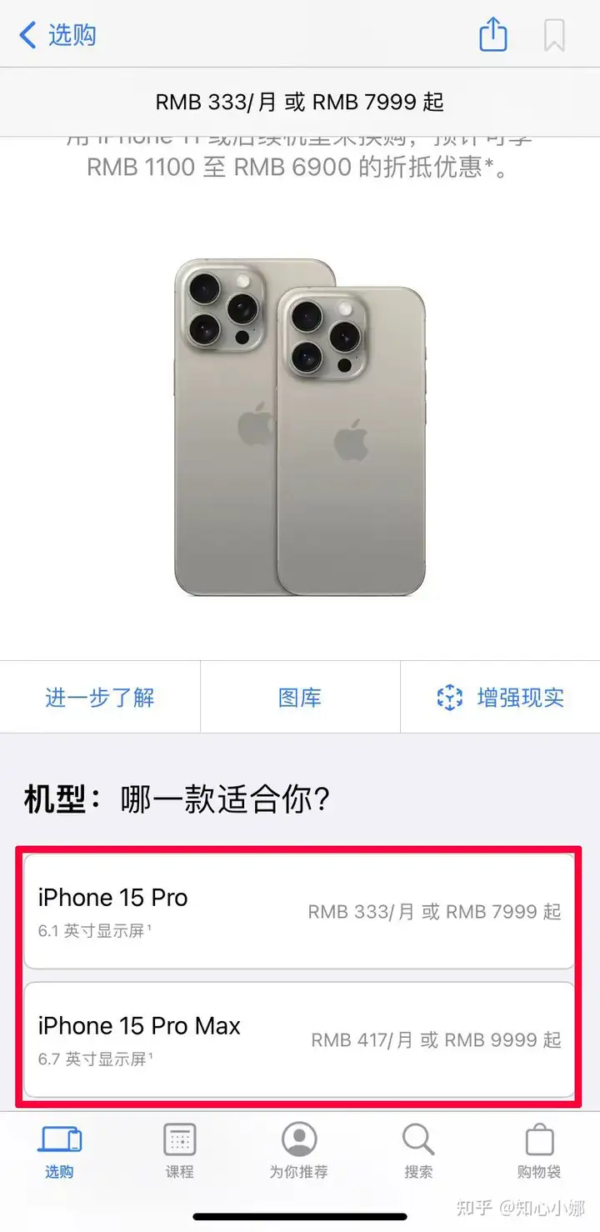Go back using the blue chevron arrow
The width and height of the screenshot is (600, 1232).
click(x=27, y=35)
